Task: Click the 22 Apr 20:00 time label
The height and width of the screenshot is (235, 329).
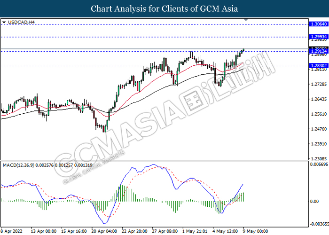Action: click(x=134, y=231)
